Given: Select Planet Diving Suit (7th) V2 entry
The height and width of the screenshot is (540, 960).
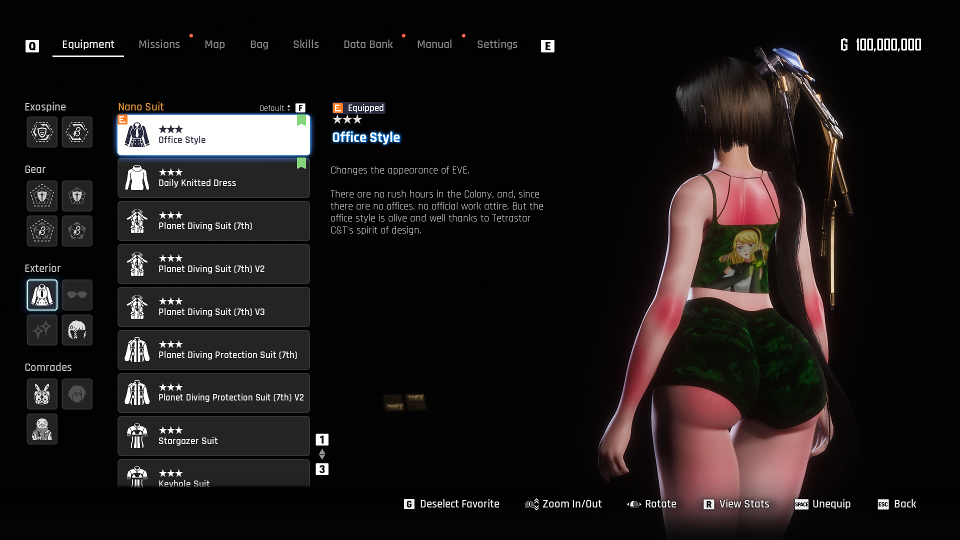Looking at the screenshot, I should (213, 264).
